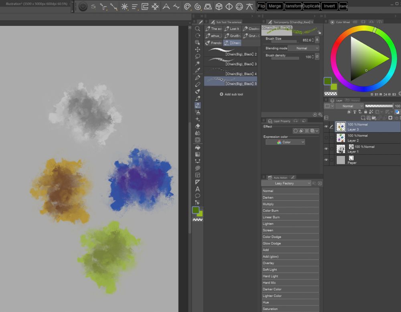Select the Lost It sub tool group

(x=232, y=28)
